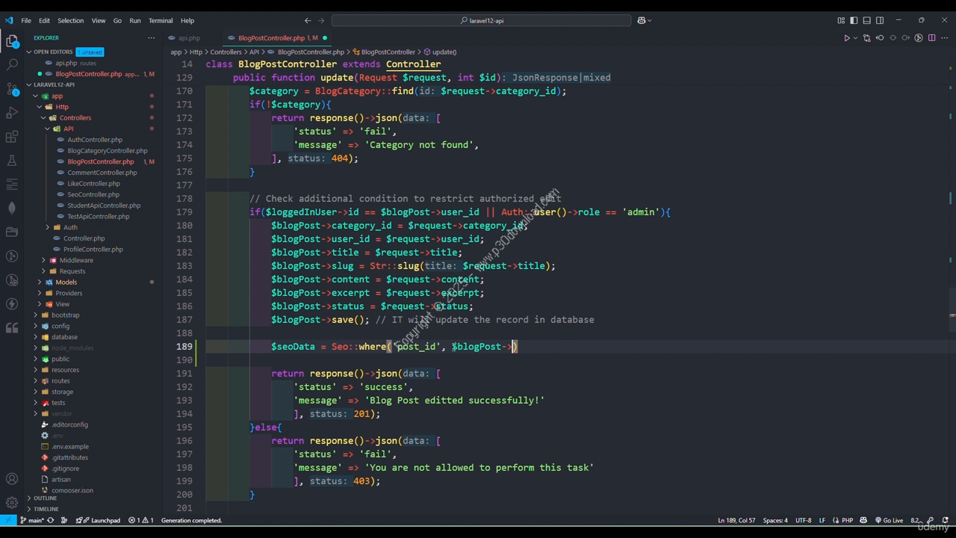Open the Help menu
This screenshot has width=956, height=538.
[x=187, y=20]
